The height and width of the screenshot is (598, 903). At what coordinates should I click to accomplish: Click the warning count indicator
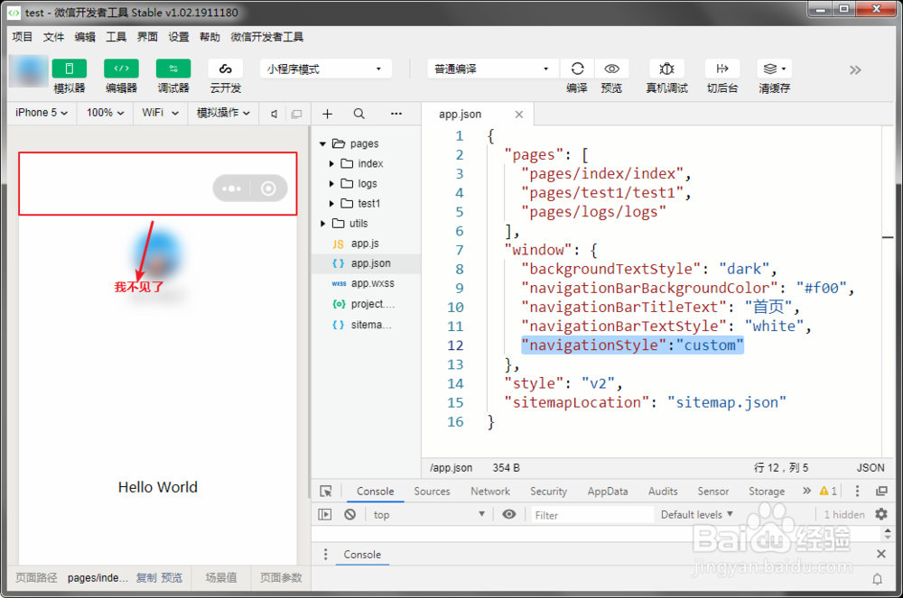(828, 491)
